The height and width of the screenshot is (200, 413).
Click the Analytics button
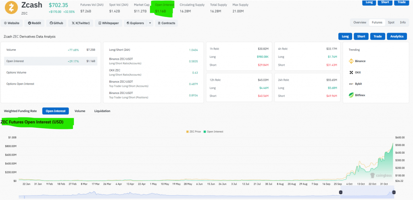click(x=397, y=36)
